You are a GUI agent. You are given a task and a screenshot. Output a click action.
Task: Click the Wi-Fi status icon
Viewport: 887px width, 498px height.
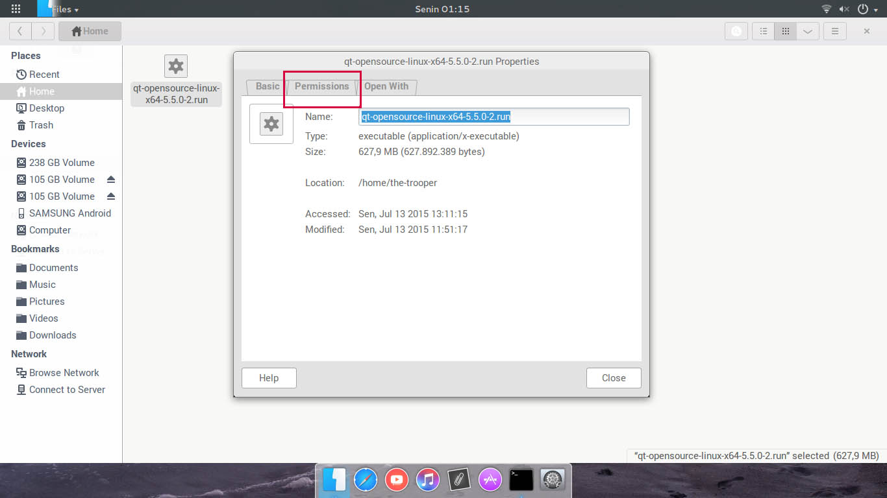click(827, 9)
